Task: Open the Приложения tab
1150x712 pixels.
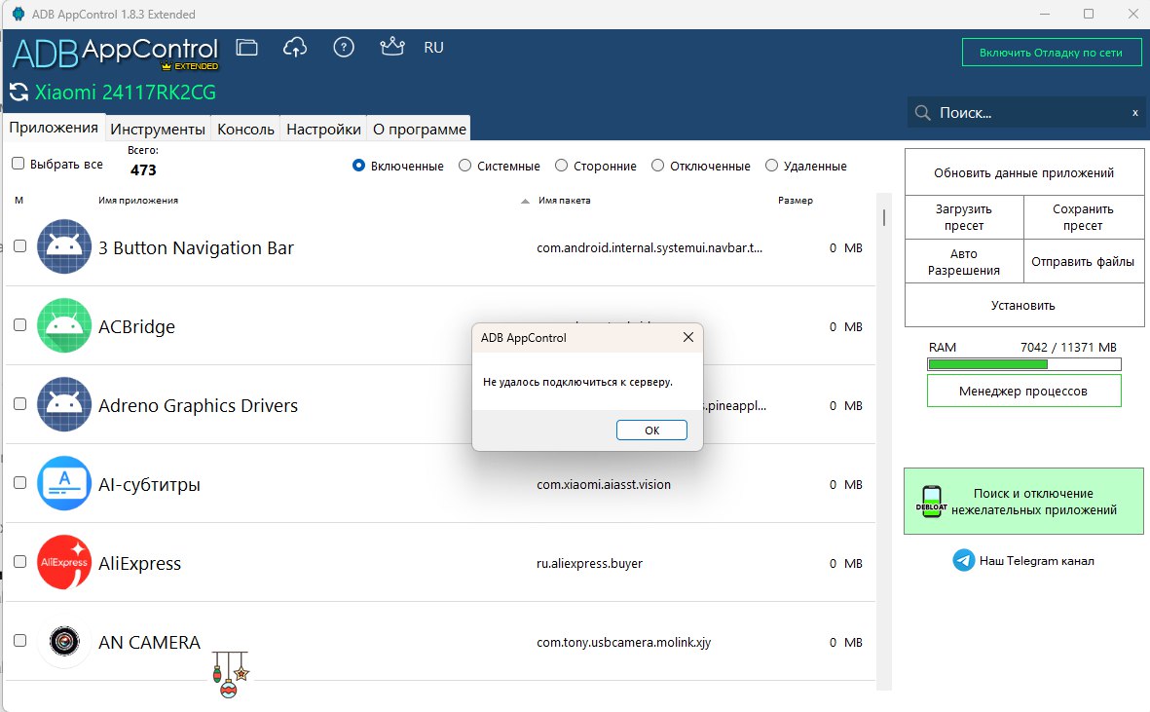Action: tap(54, 128)
